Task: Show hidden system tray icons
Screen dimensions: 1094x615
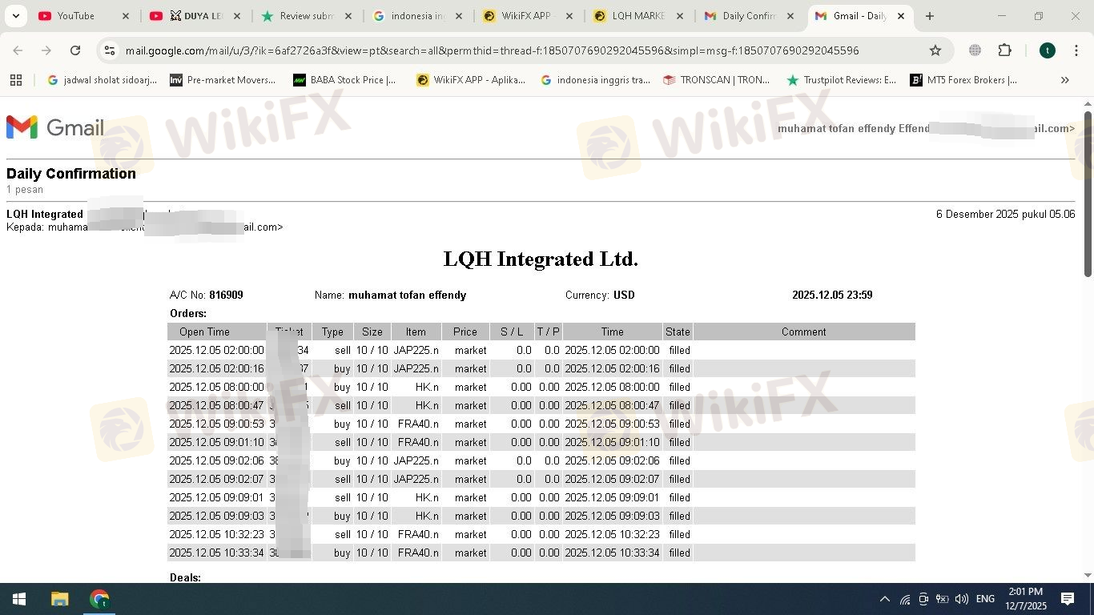Action: [884, 599]
